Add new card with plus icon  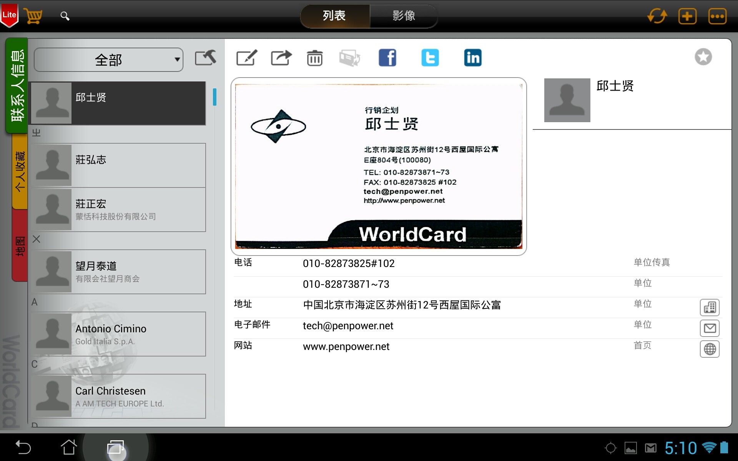coord(687,16)
